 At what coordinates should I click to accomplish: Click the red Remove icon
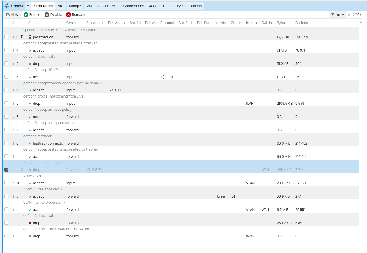coord(68,14)
